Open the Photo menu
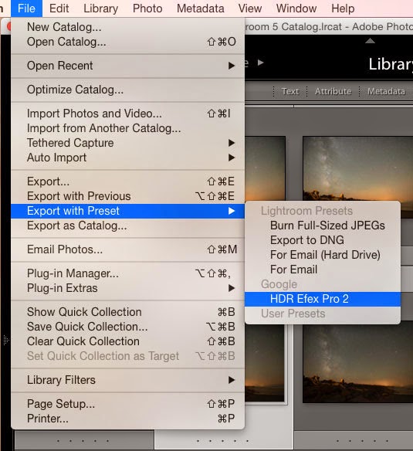The height and width of the screenshot is (451, 413). 147,8
